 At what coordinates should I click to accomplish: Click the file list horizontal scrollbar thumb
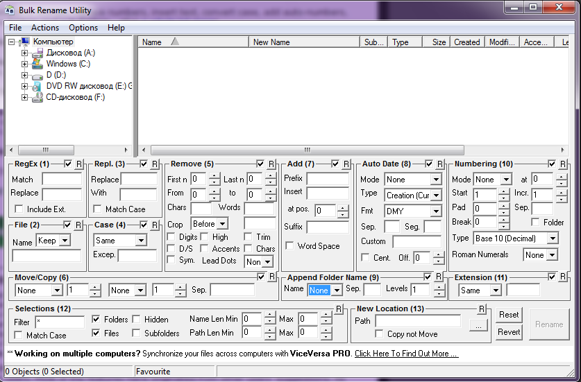click(x=308, y=150)
